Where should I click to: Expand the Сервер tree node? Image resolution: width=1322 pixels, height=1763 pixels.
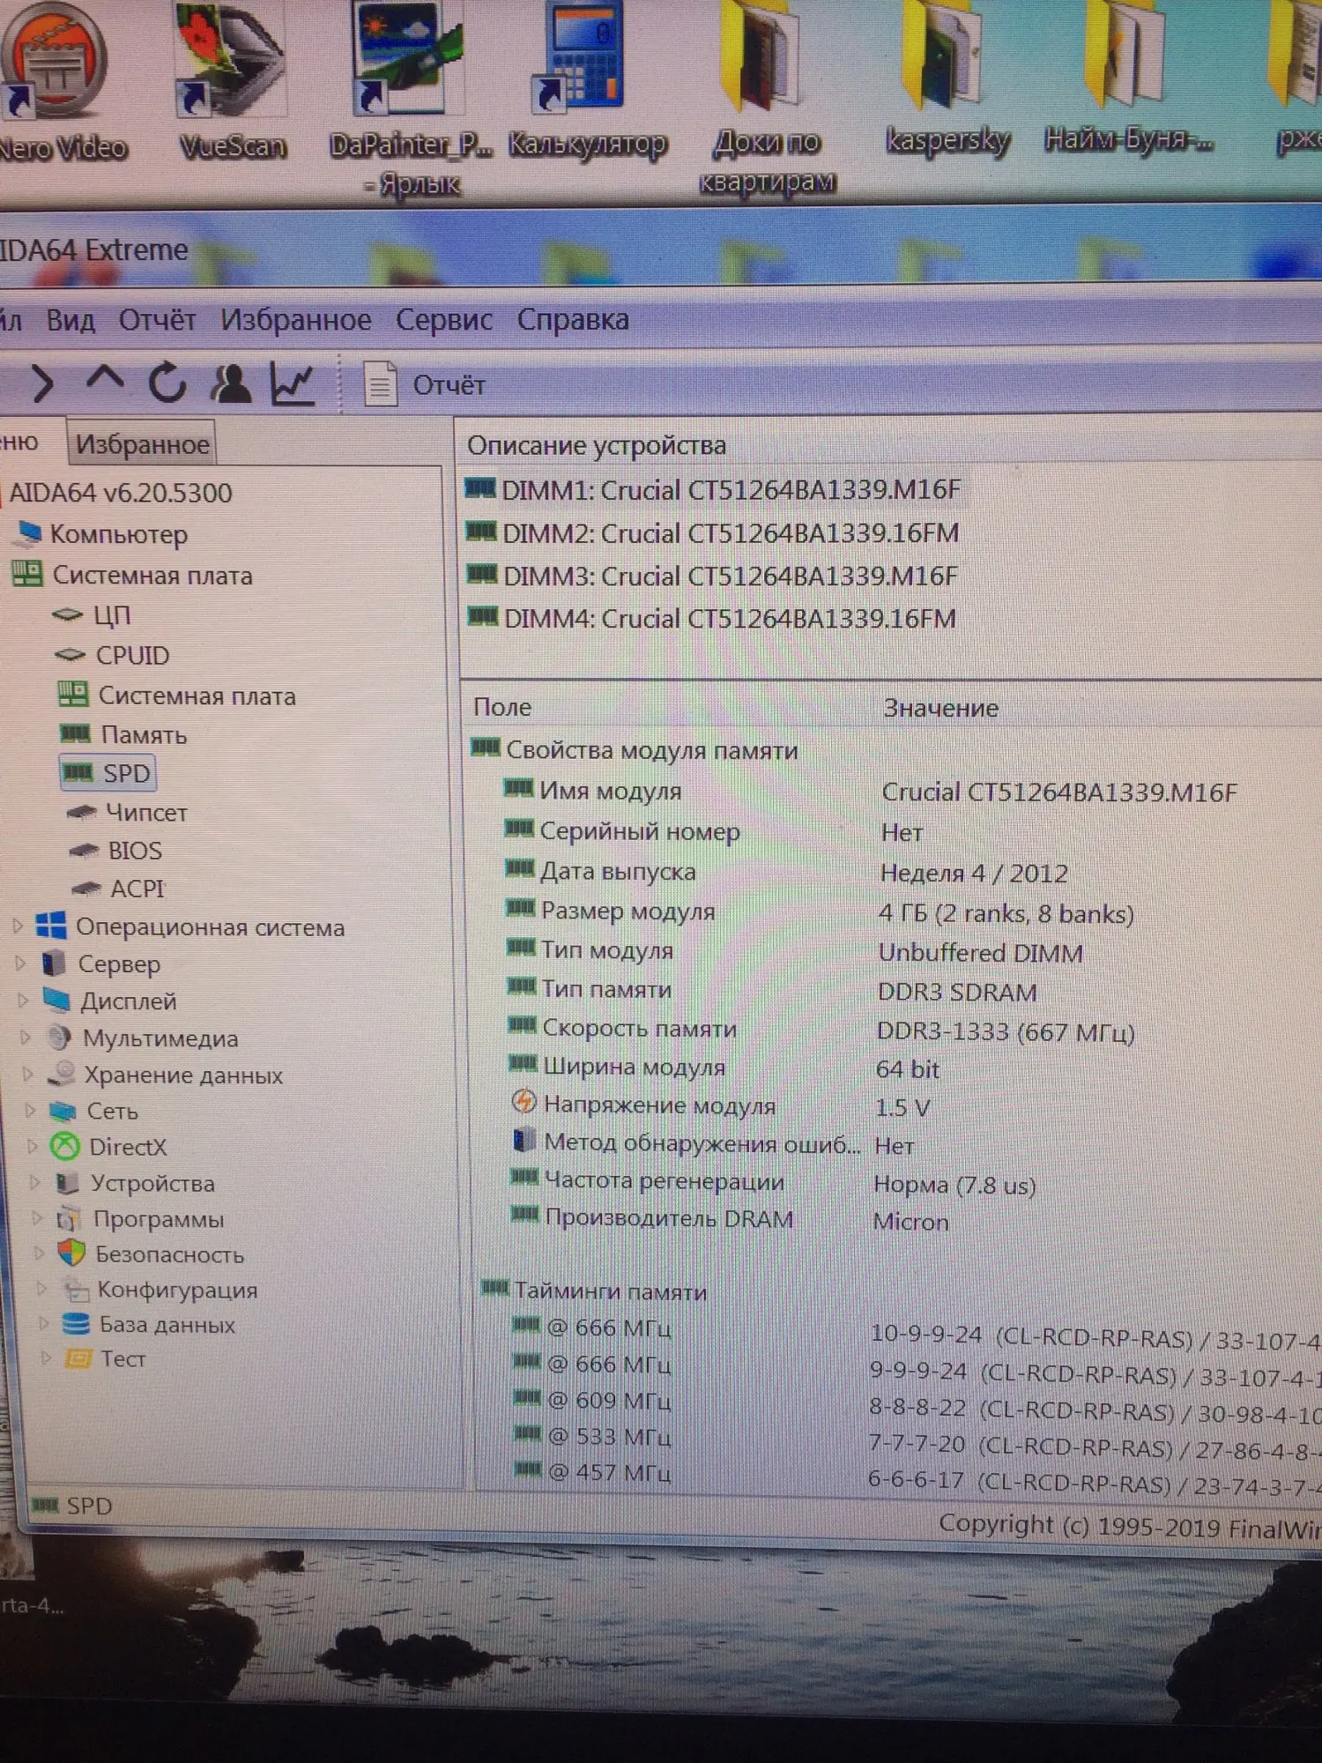click(20, 963)
